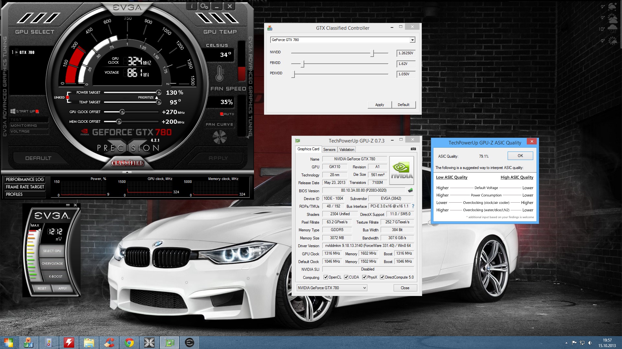Launch CCleaner from the taskbar

pyautogui.click(x=109, y=343)
